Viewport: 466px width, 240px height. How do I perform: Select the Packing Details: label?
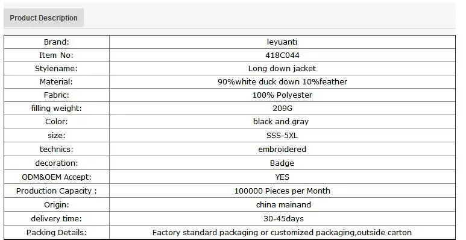pos(57,232)
